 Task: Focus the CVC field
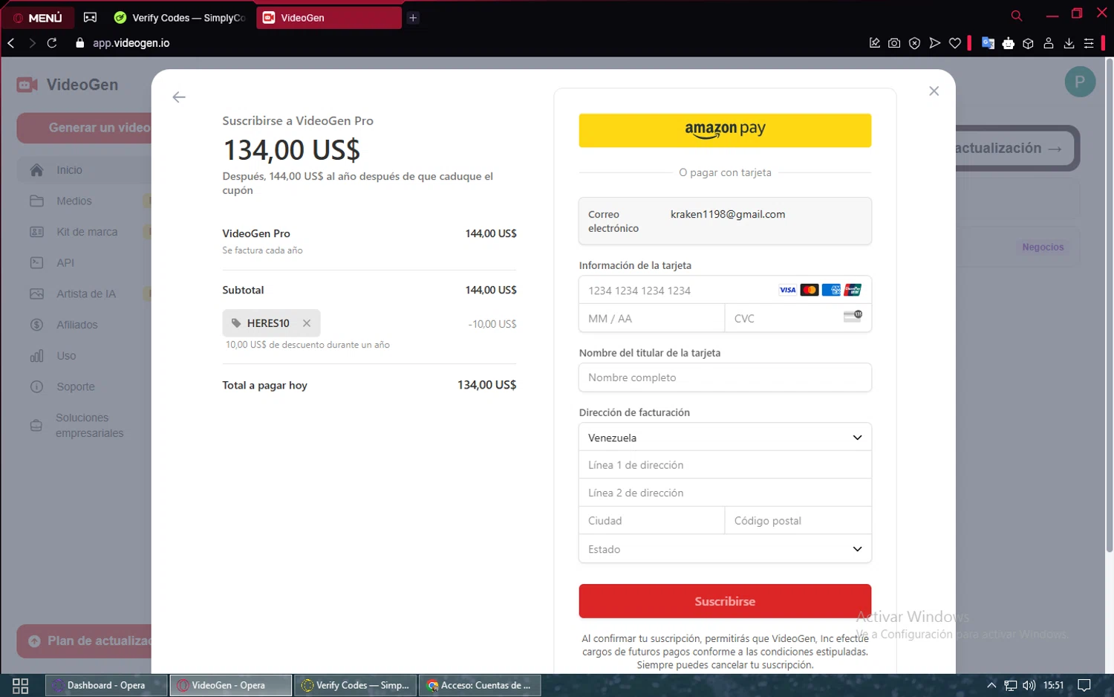pos(798,319)
